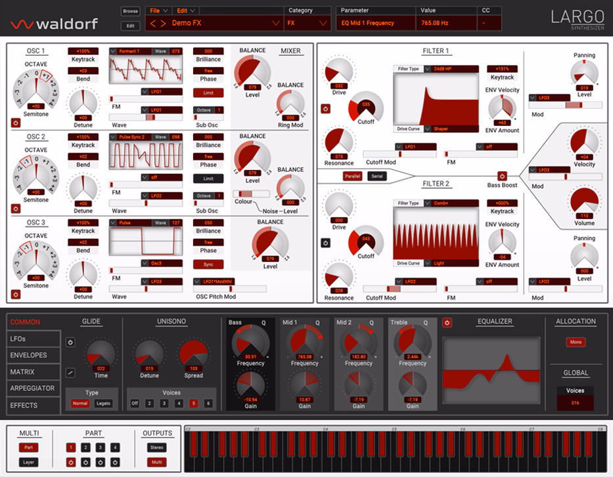This screenshot has width=613, height=477.
Task: Open OSC 1 Sub Osc Octave dropdown
Action: point(208,110)
